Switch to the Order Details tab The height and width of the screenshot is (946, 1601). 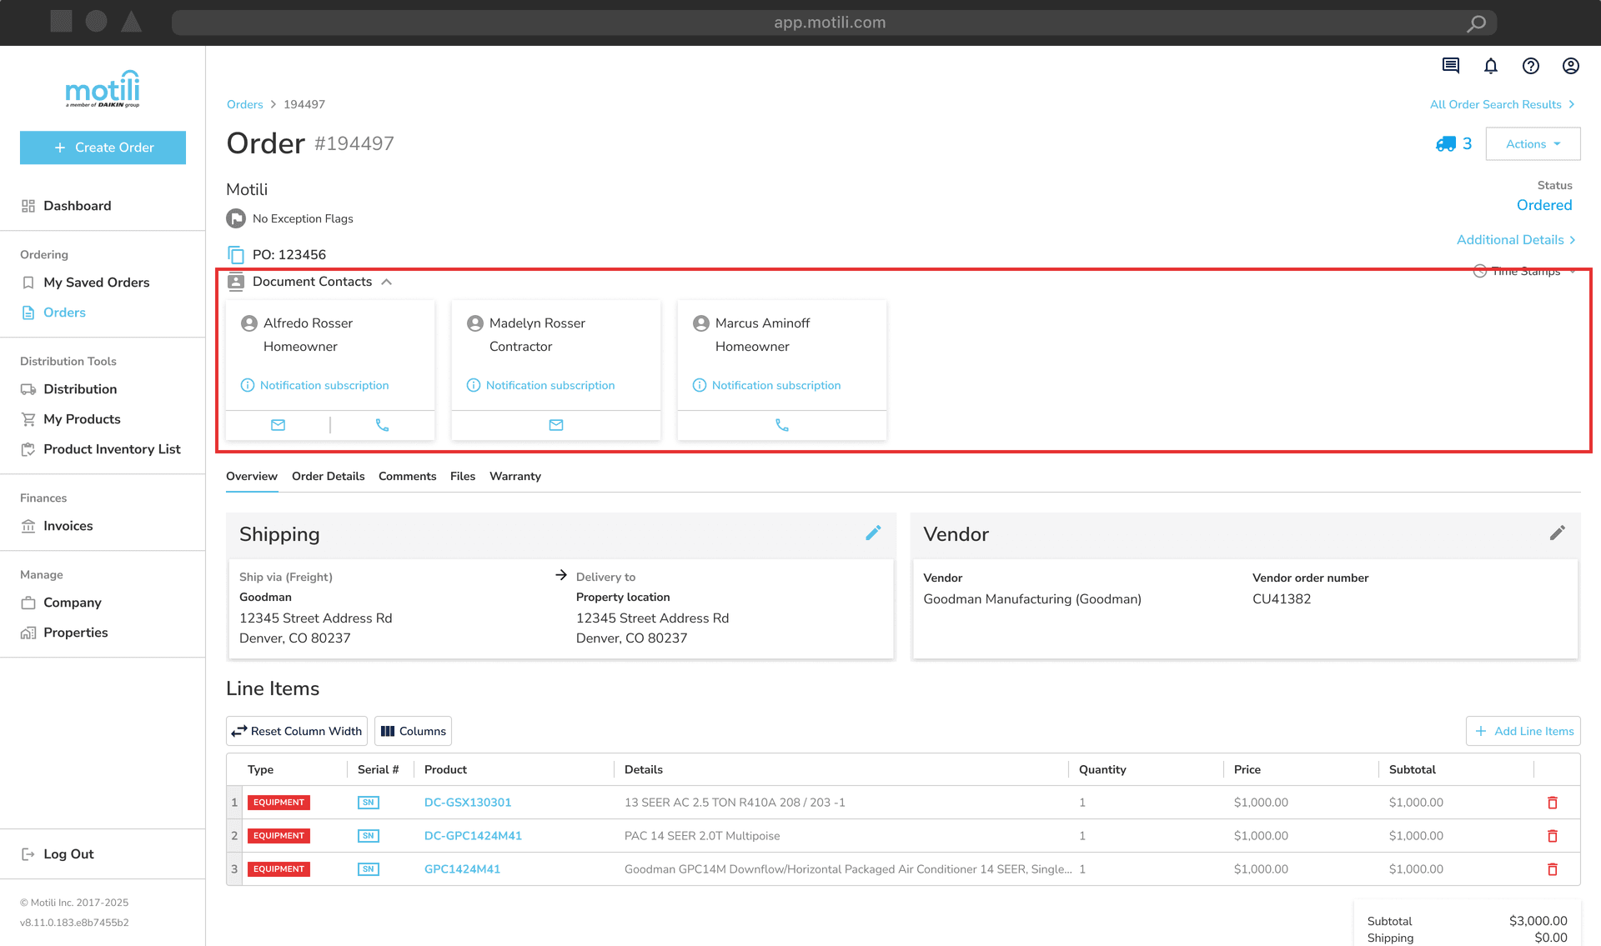click(x=328, y=476)
